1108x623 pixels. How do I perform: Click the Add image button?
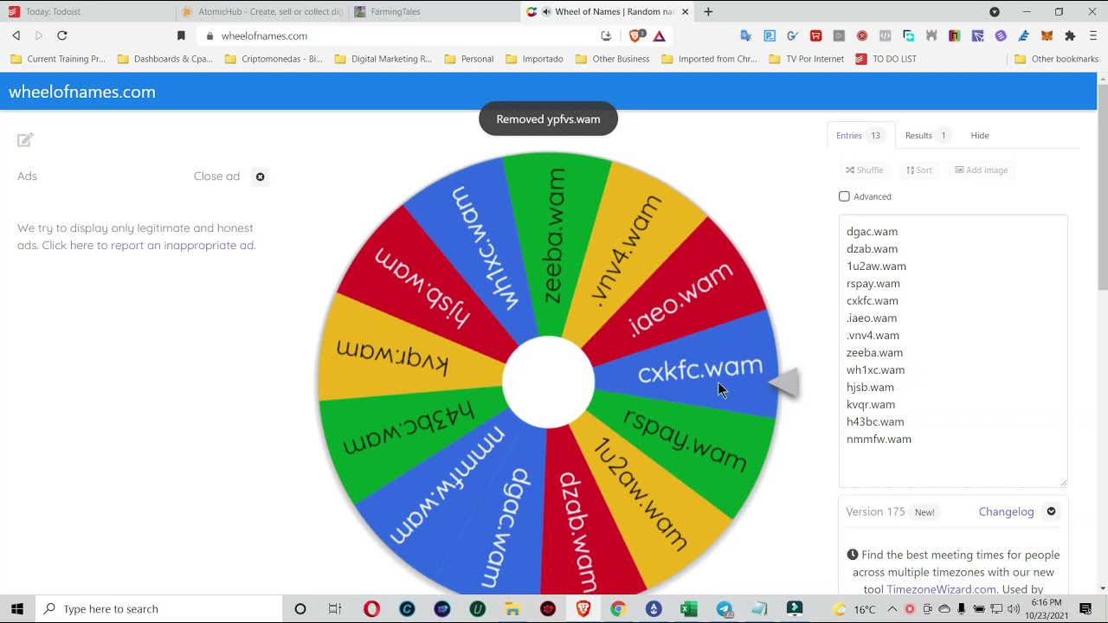point(982,170)
